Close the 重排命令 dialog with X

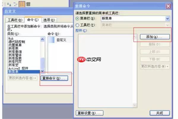pyautogui.click(x=168, y=6)
